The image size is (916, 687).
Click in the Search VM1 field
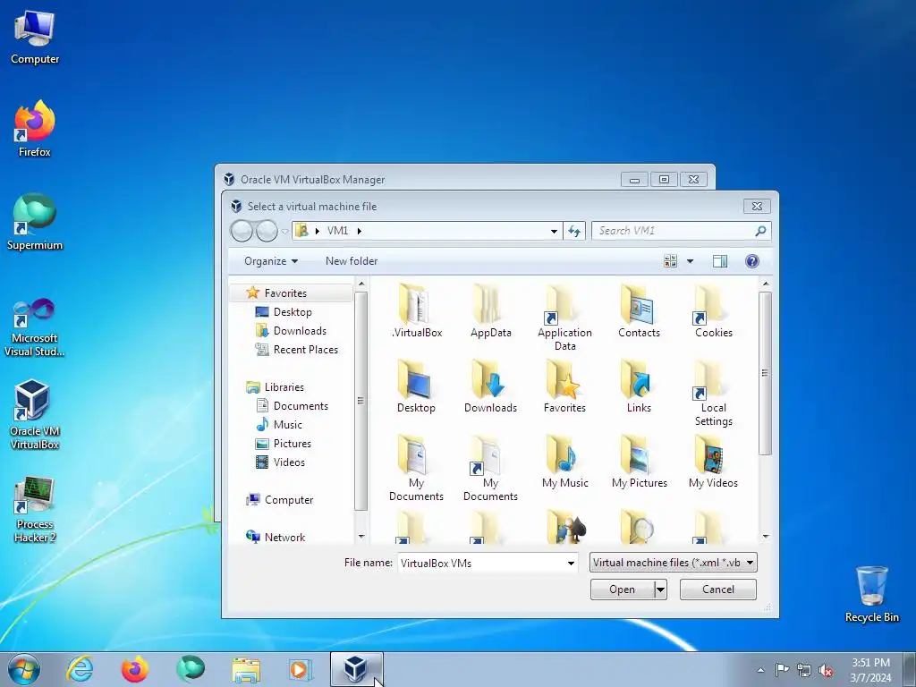[673, 231]
